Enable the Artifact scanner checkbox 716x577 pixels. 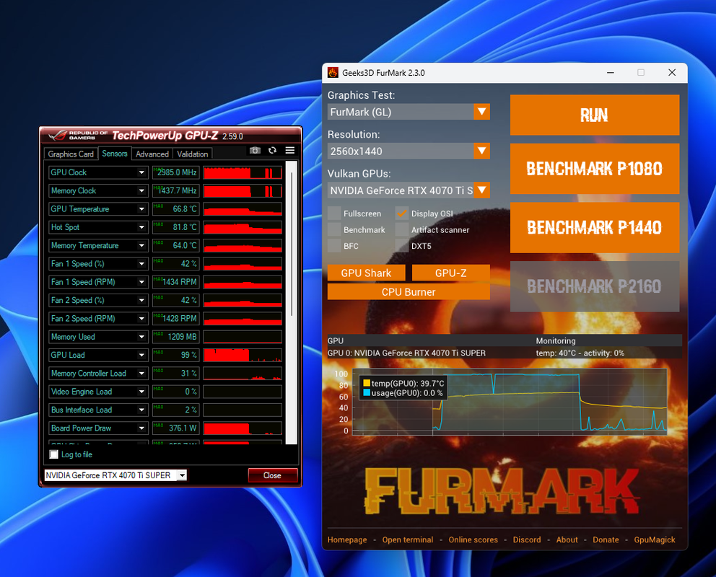point(402,229)
